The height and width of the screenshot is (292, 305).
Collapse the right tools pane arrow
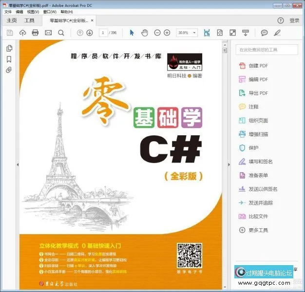pyautogui.click(x=229, y=164)
